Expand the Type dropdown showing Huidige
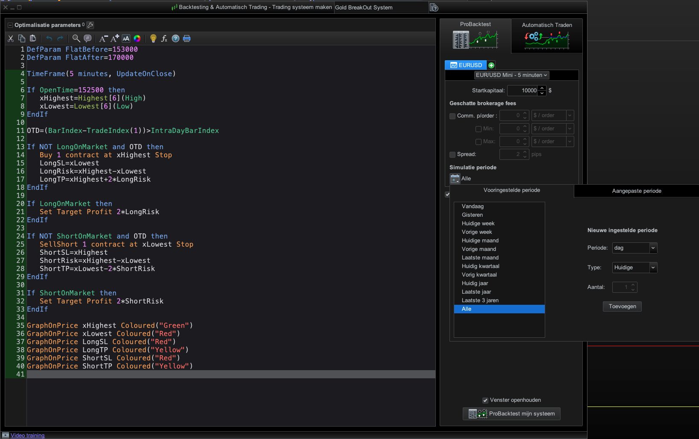 [634, 268]
